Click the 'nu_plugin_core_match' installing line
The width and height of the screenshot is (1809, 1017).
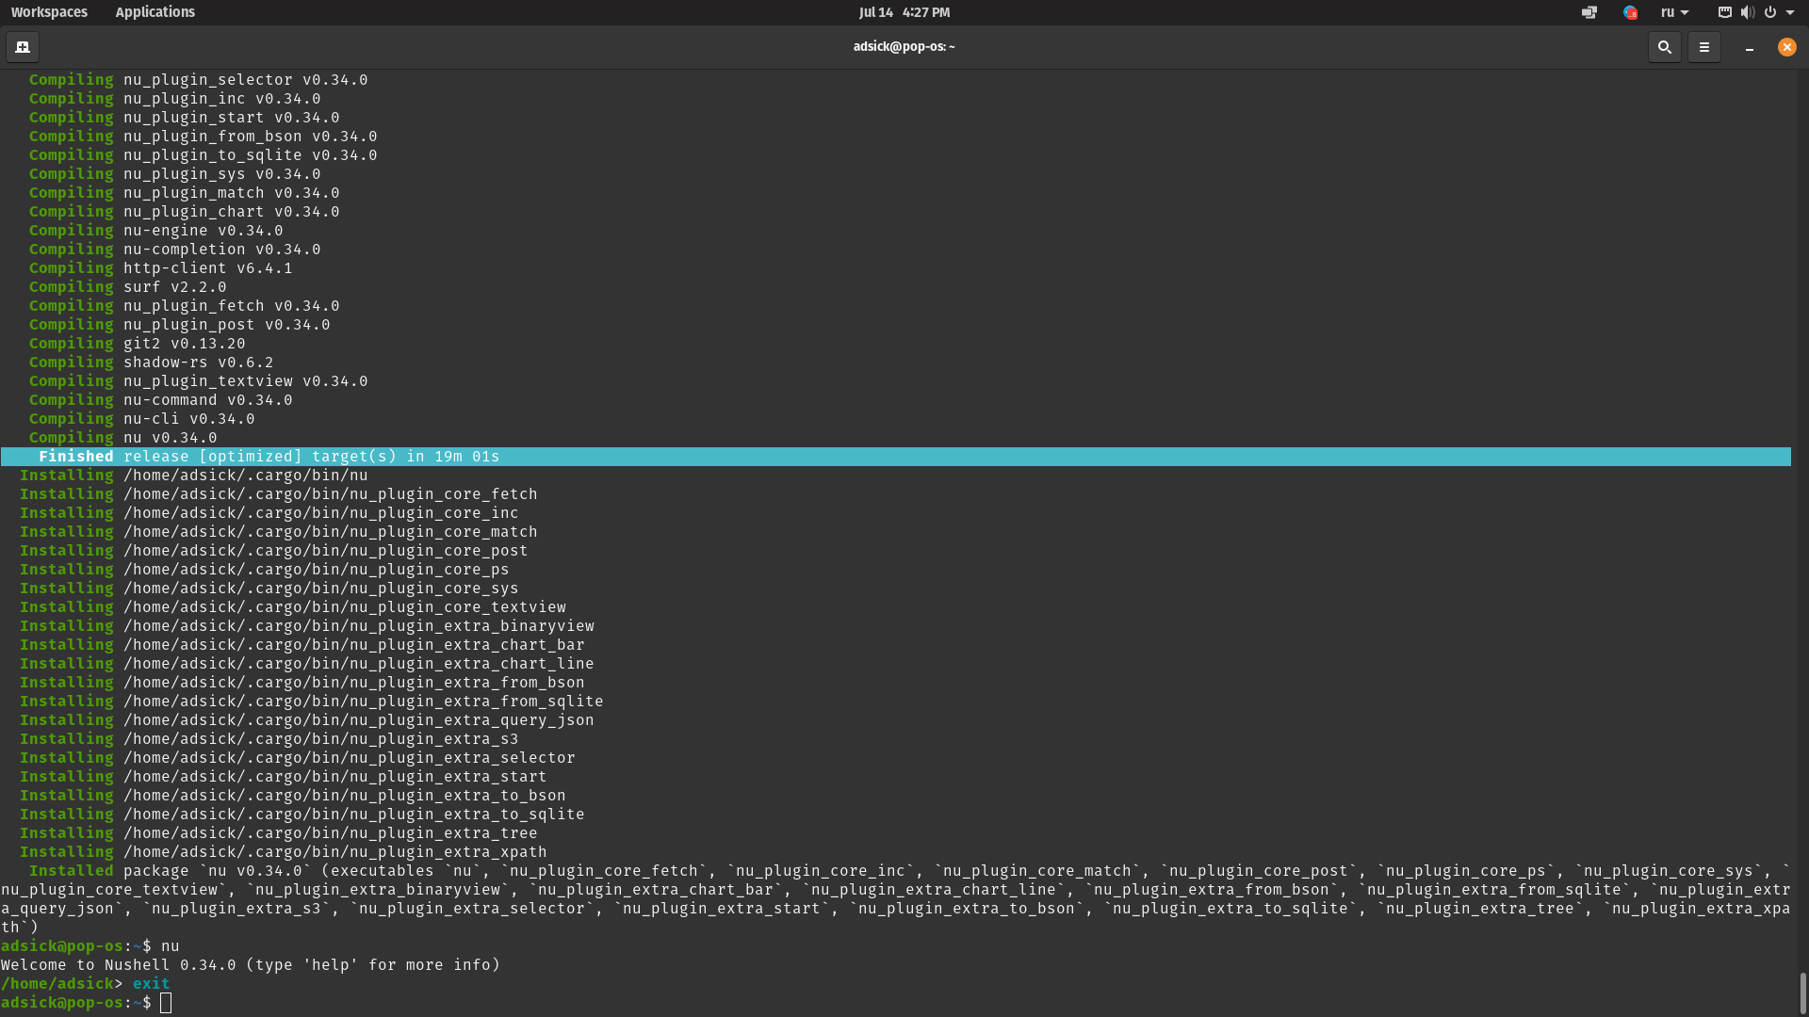point(278,532)
